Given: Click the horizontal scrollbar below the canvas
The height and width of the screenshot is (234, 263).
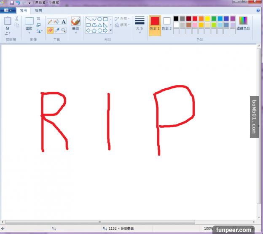Looking at the screenshot, I should pyautogui.click(x=100, y=222).
